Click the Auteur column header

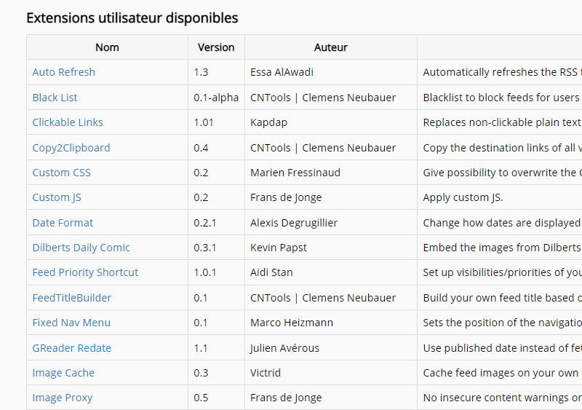(330, 47)
